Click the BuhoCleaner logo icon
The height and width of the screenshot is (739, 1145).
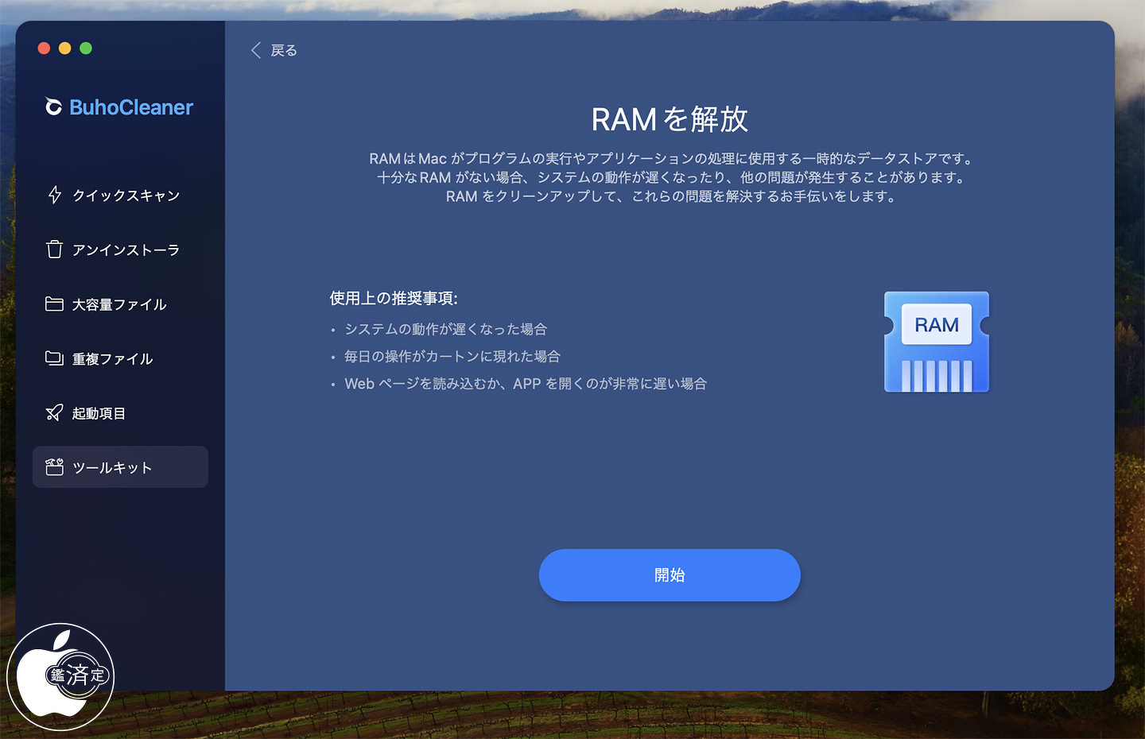53,106
